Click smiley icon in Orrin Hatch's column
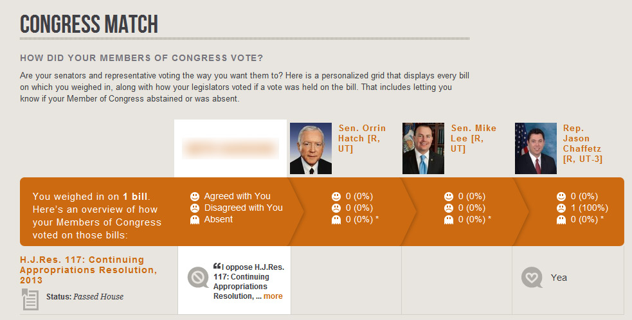This screenshot has height=320, width=632. pos(336,196)
